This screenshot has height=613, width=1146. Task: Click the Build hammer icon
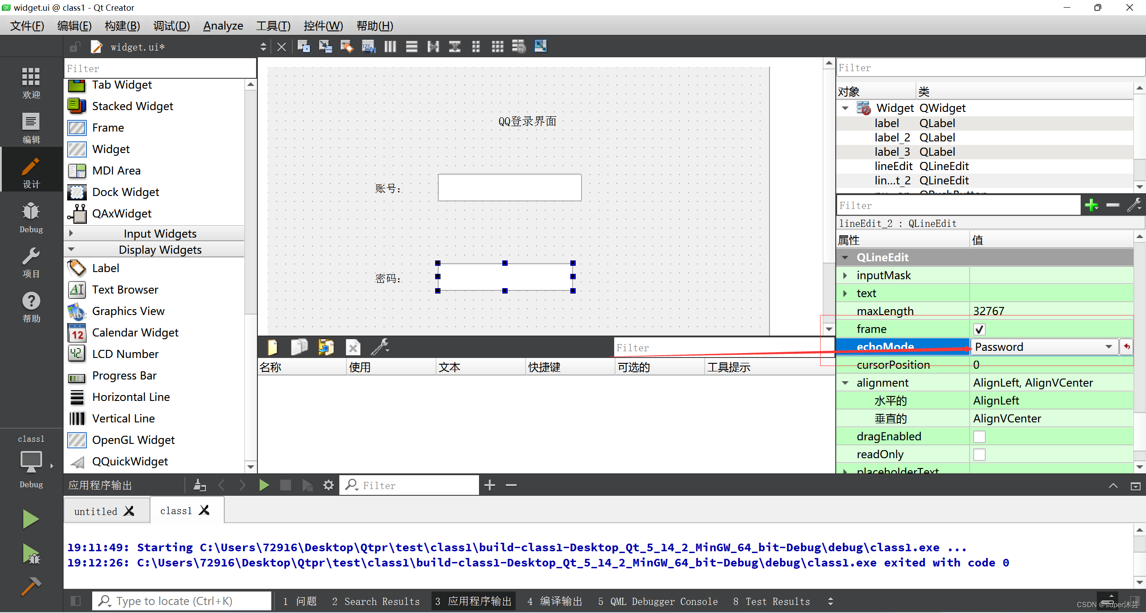31,586
